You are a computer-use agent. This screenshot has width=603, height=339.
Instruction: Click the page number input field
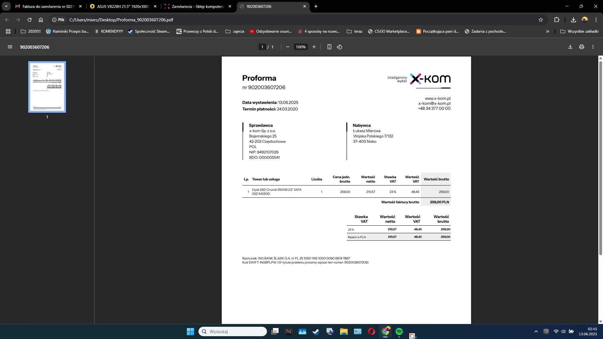click(x=262, y=47)
